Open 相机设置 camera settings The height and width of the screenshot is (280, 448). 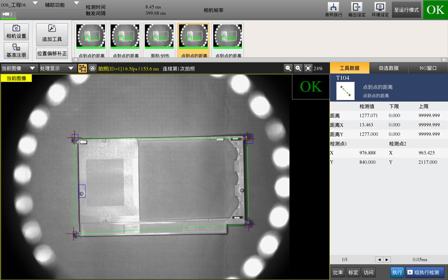(x=16, y=32)
